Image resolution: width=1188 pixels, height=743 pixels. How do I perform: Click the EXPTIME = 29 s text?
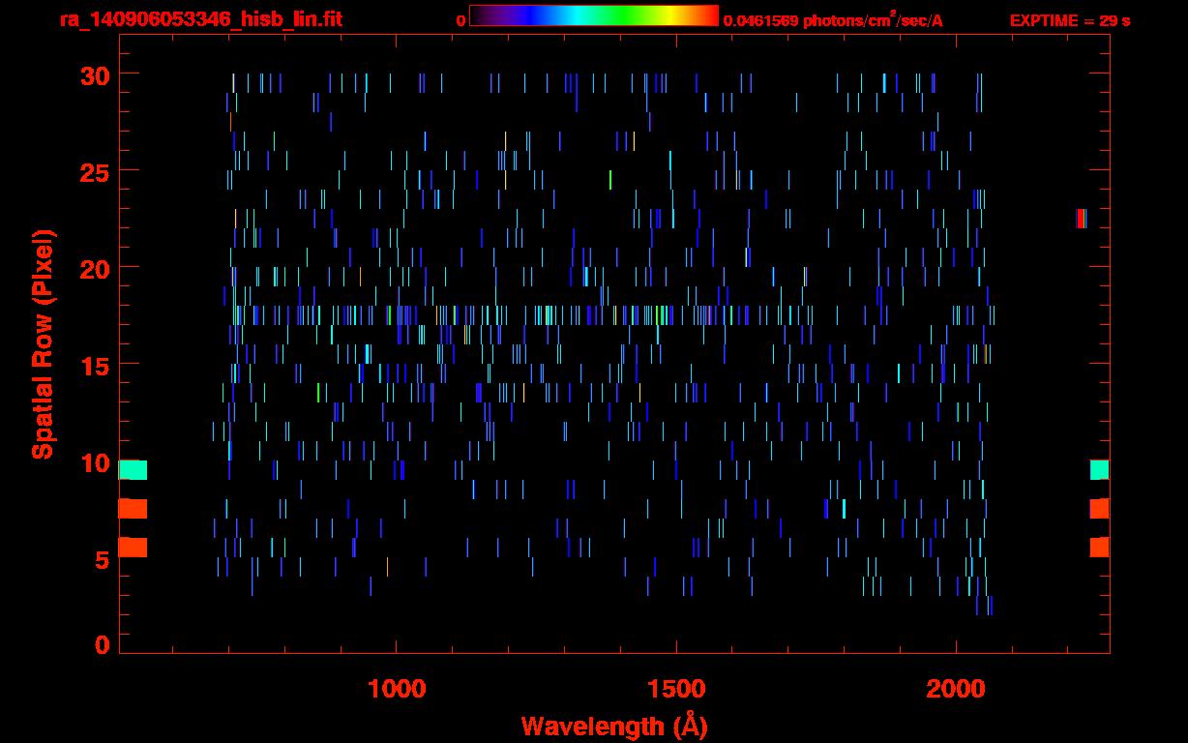click(1070, 20)
